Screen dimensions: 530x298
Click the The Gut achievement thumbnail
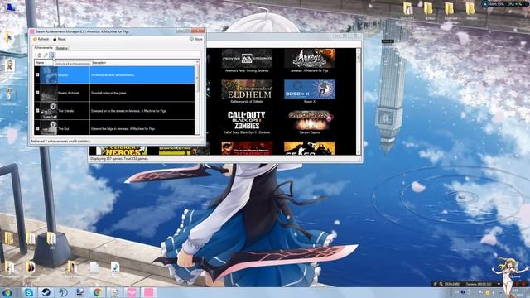[x=49, y=128]
